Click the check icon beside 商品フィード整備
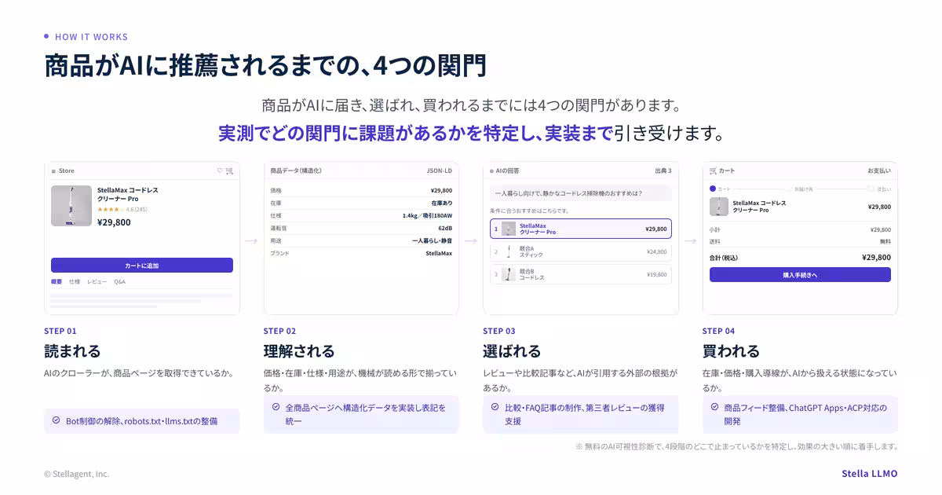The image size is (942, 495). pyautogui.click(x=714, y=407)
